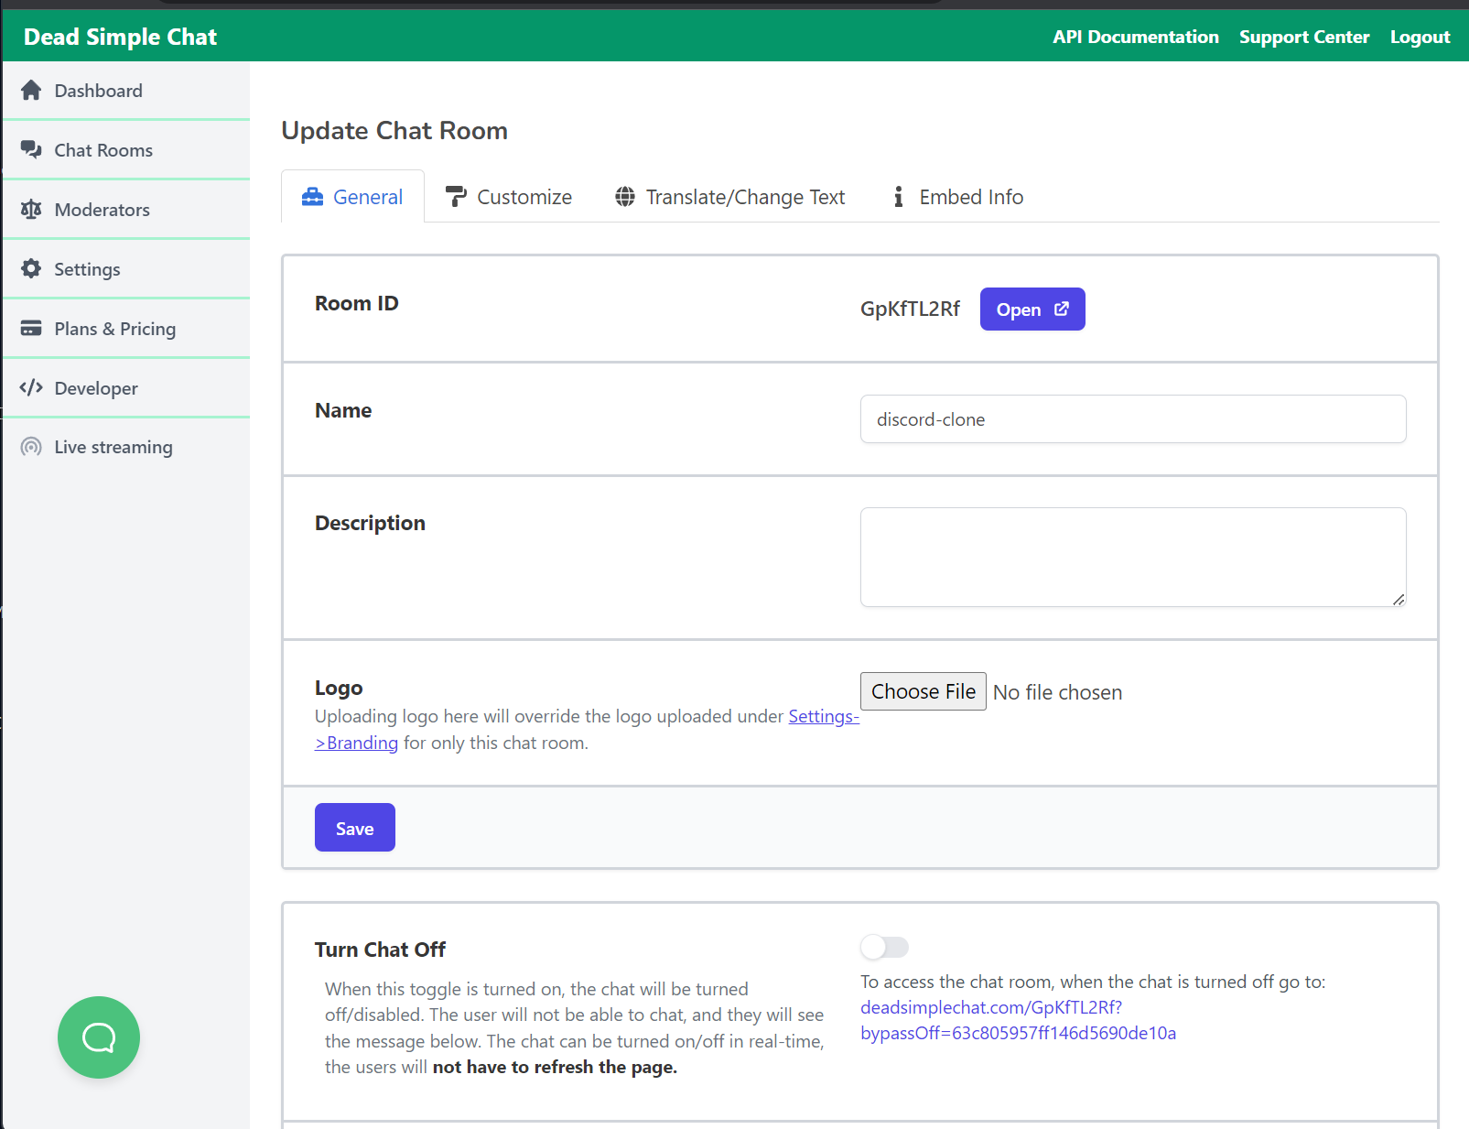Toggle the Turn Chat Off switch
Viewport: 1469px width, 1129px height.
884,947
